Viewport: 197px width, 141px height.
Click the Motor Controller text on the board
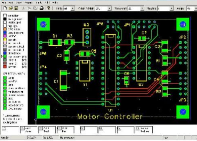(110, 116)
